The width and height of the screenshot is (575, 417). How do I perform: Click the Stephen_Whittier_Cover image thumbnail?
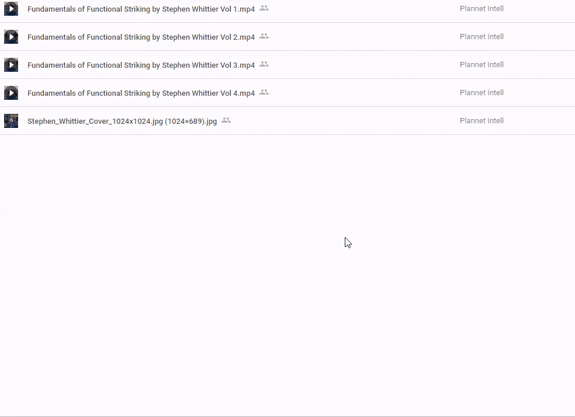point(11,121)
